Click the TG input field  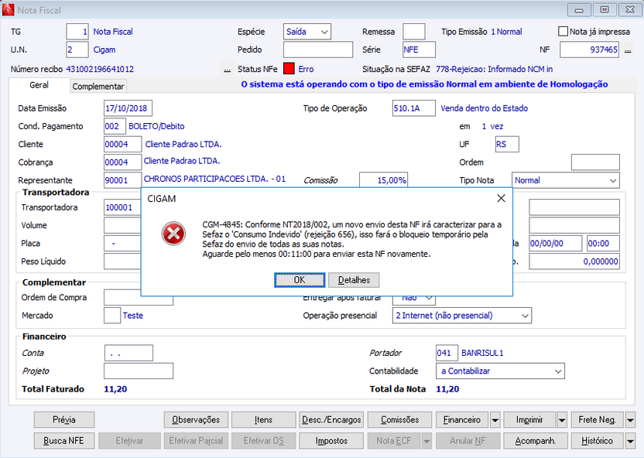click(77, 32)
